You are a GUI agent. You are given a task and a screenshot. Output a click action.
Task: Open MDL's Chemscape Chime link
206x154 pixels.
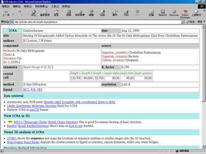point(30,122)
